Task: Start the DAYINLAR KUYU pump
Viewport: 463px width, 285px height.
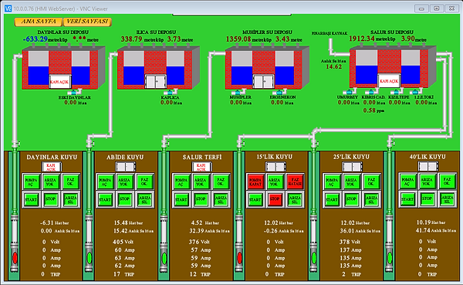Action: 31,199
